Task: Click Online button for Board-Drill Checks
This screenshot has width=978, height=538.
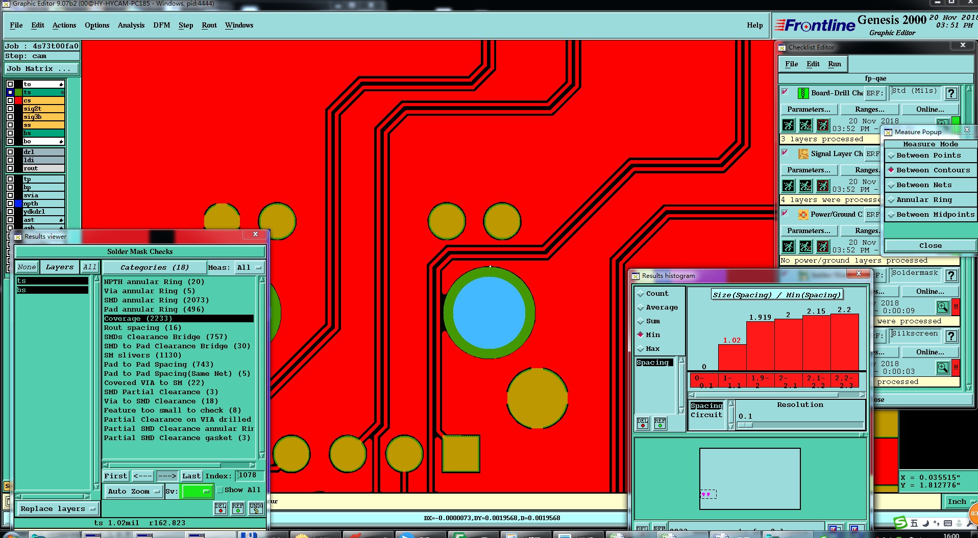Action: point(930,110)
